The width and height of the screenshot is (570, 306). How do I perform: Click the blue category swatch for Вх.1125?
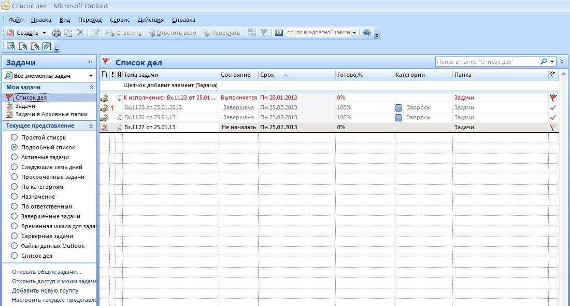coord(398,107)
